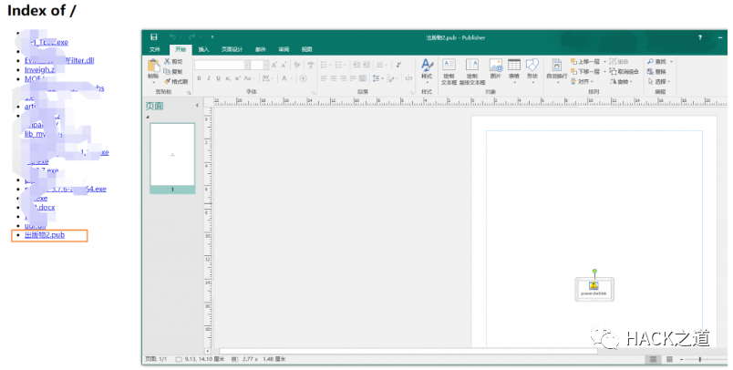Click the Help question mark icon
733x370 pixels.
point(700,37)
